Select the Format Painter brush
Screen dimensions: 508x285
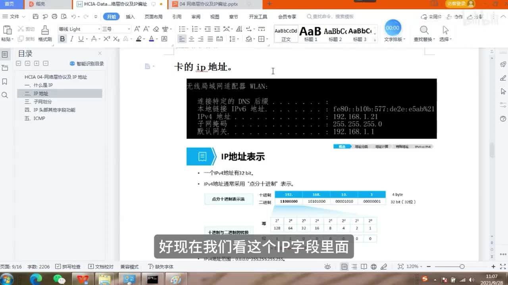click(x=45, y=30)
